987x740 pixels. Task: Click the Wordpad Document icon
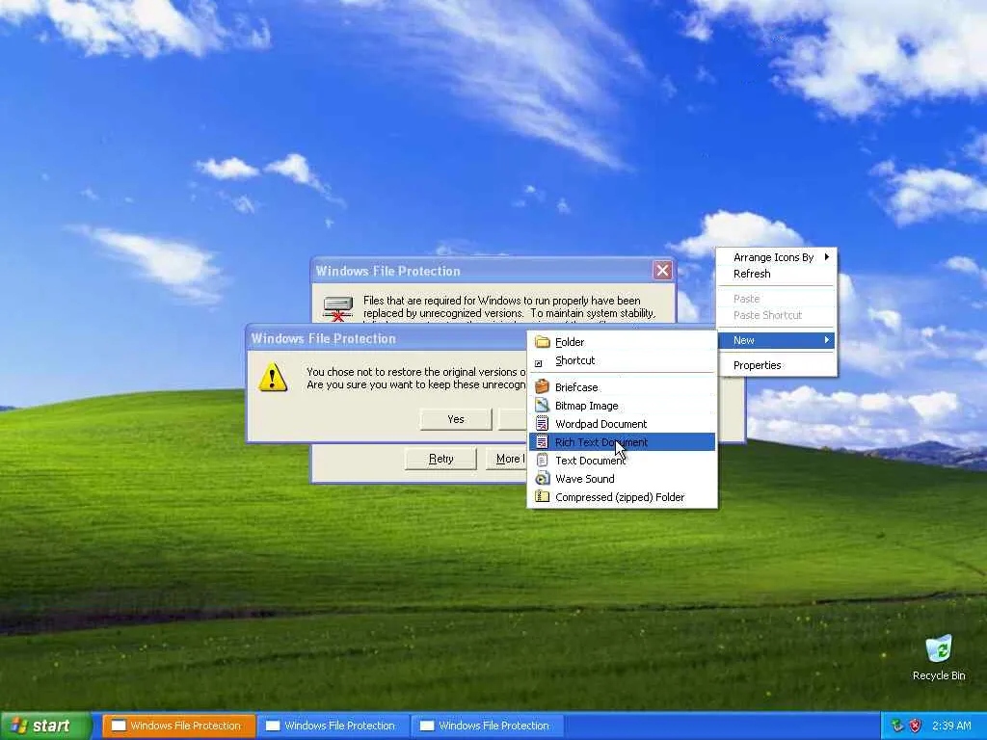[x=542, y=424]
